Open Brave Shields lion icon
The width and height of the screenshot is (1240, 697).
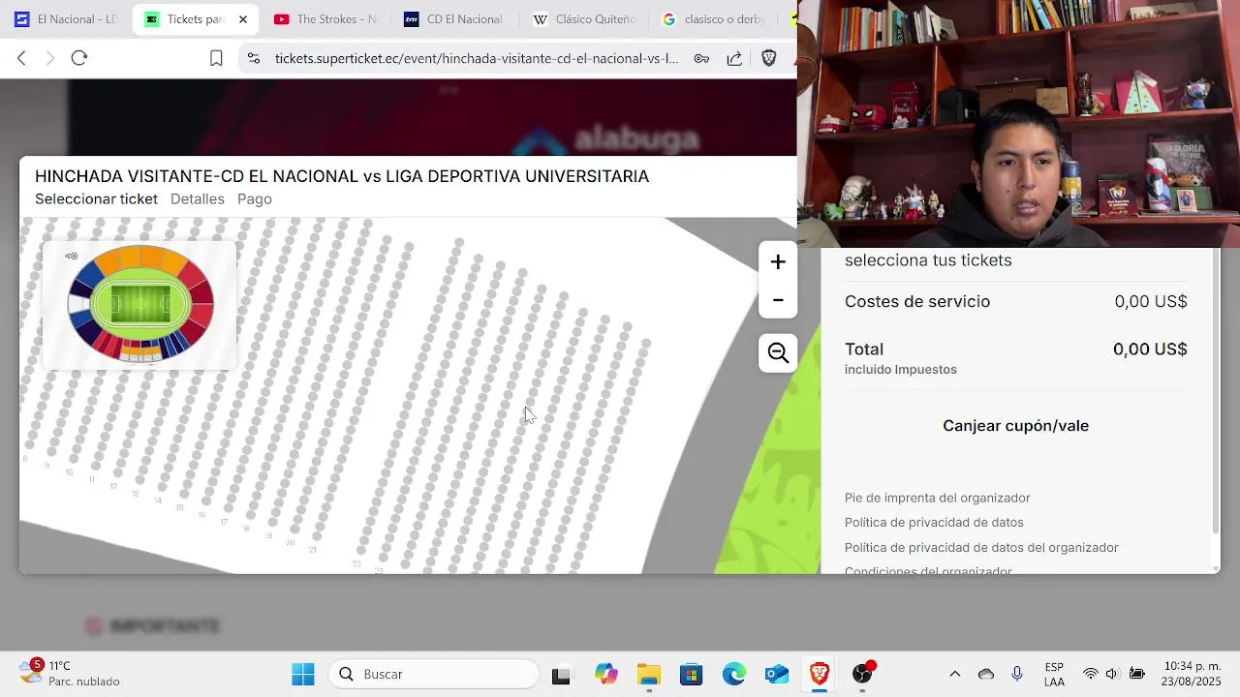[x=769, y=58]
